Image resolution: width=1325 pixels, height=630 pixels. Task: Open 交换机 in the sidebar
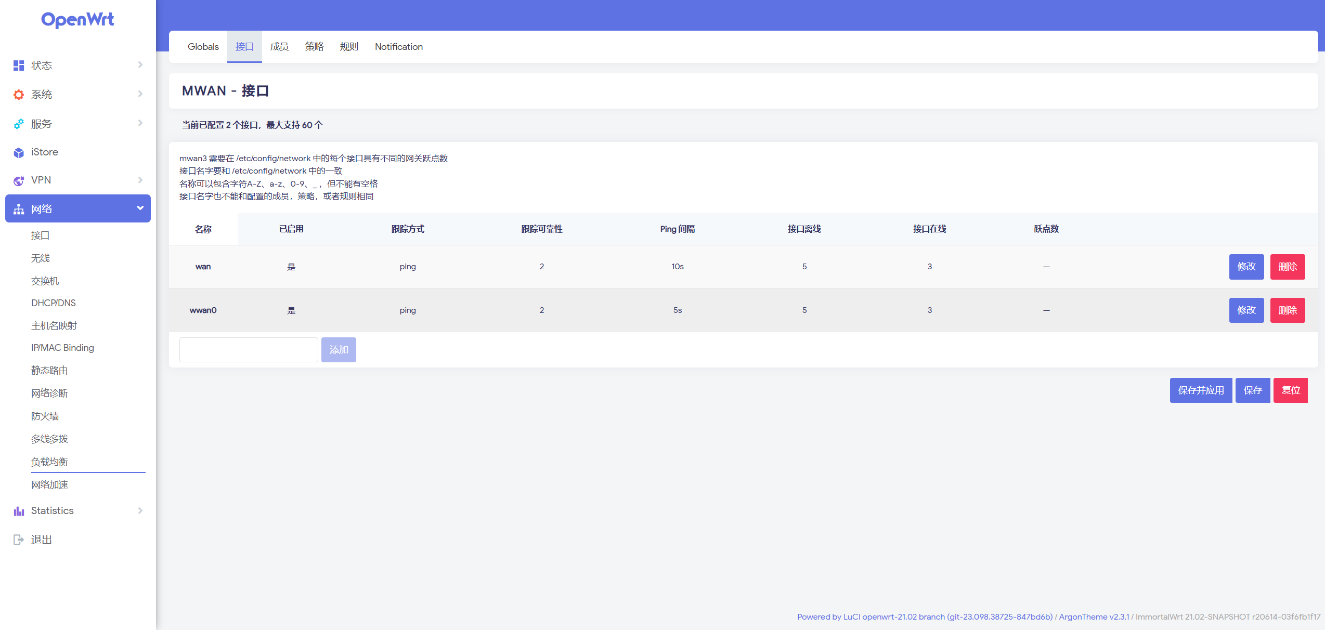click(x=45, y=281)
